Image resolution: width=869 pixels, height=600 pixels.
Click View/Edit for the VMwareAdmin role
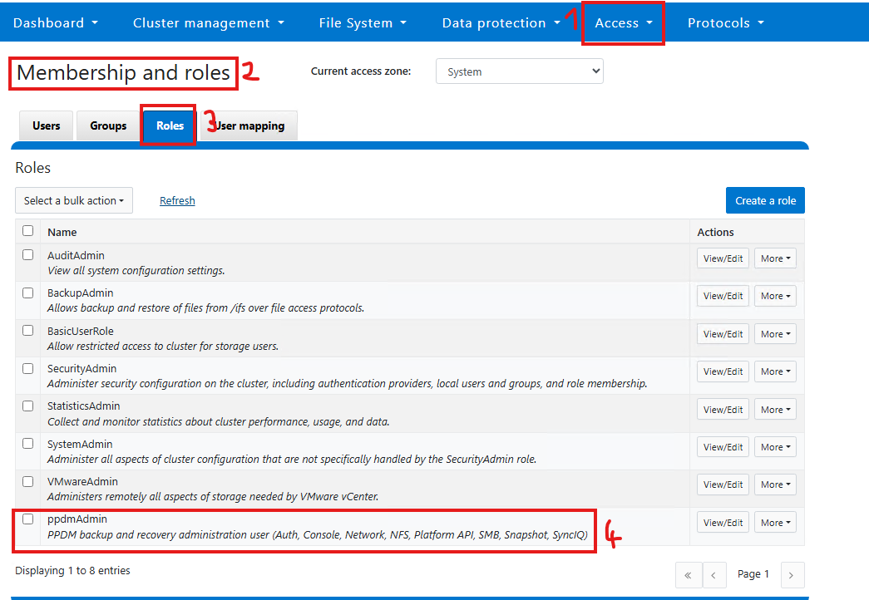click(722, 484)
